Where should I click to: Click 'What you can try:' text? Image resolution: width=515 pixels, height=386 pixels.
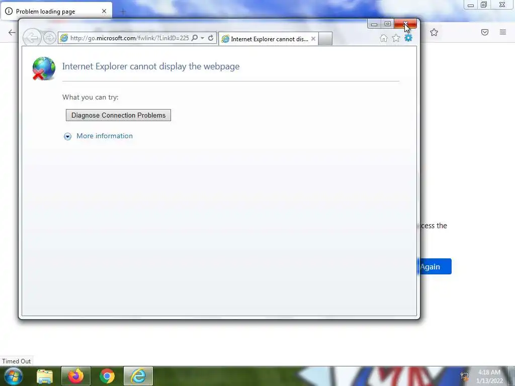[91, 97]
